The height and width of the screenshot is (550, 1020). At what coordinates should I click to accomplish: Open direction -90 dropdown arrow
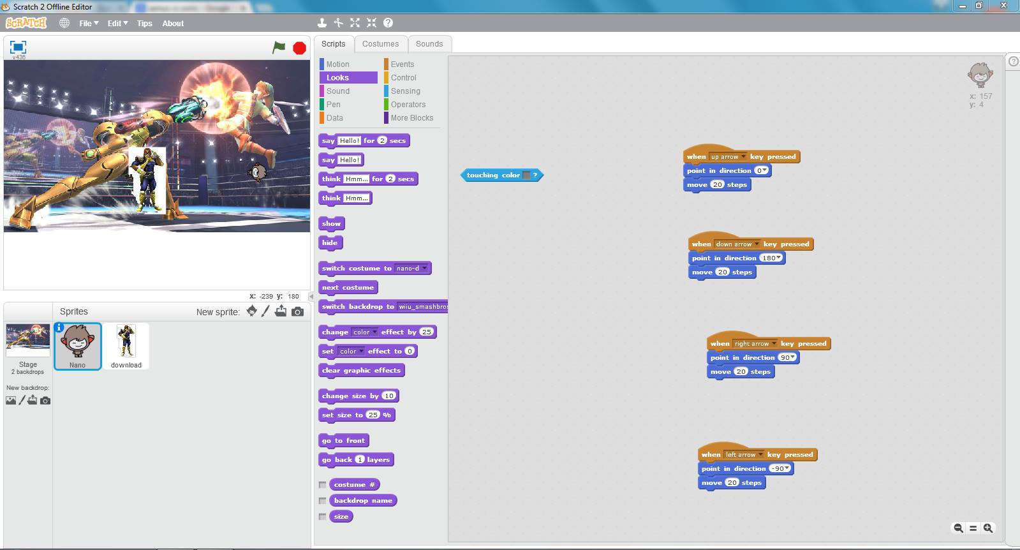(787, 469)
